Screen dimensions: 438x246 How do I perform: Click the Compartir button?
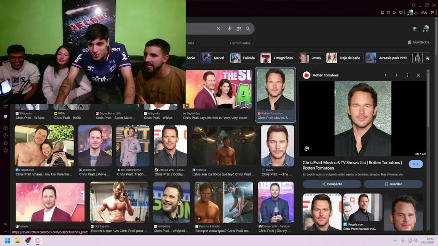click(332, 184)
